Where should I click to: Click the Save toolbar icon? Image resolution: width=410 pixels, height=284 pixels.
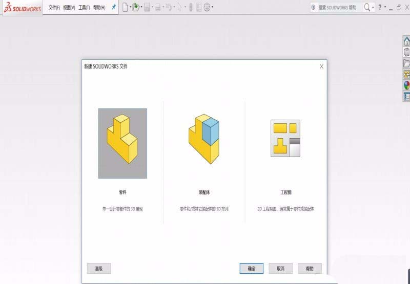tap(147, 7)
